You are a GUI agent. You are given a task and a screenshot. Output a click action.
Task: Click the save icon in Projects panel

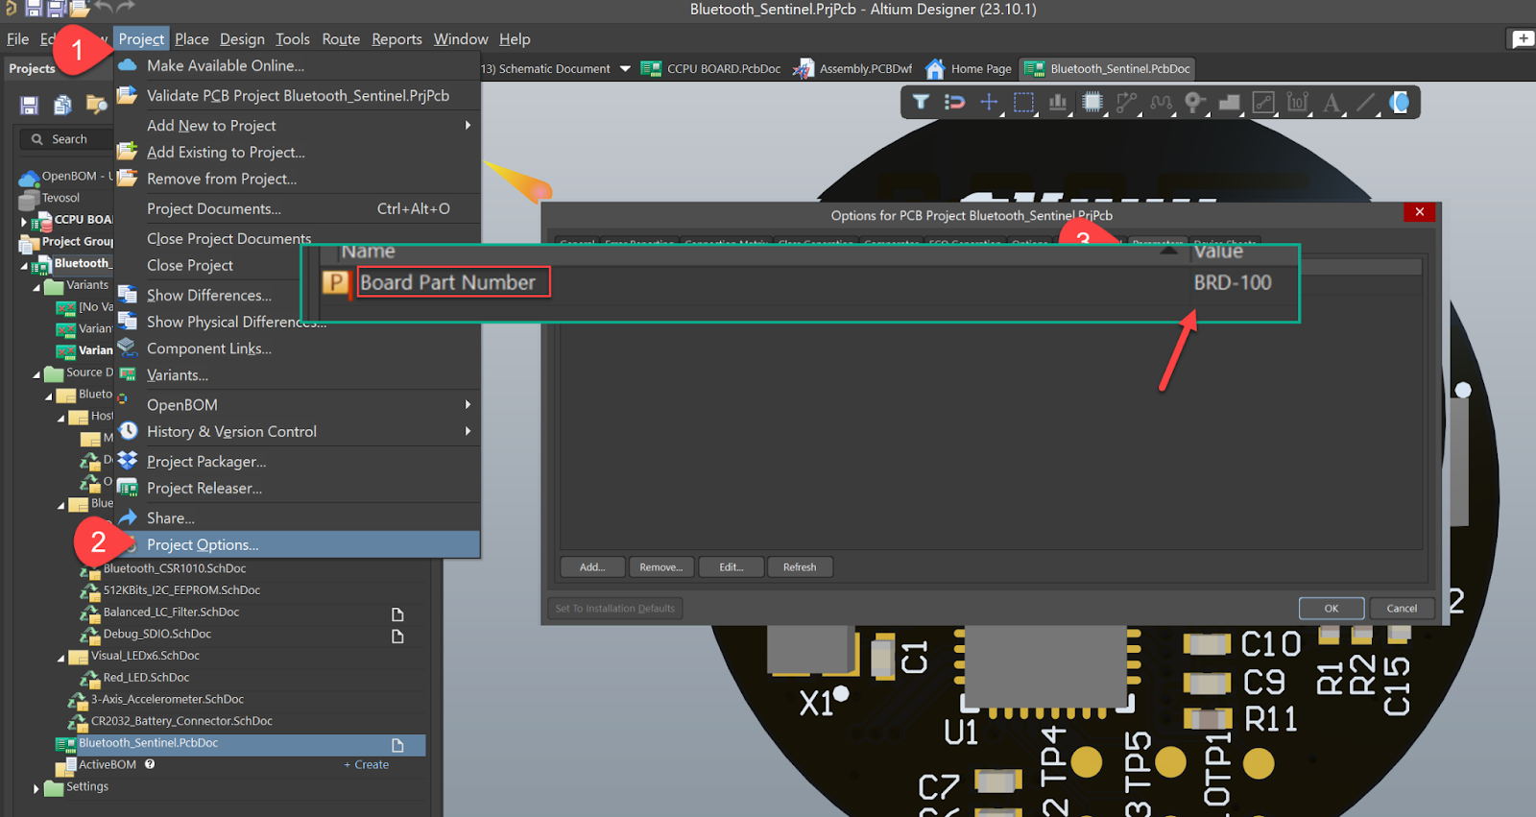click(29, 105)
